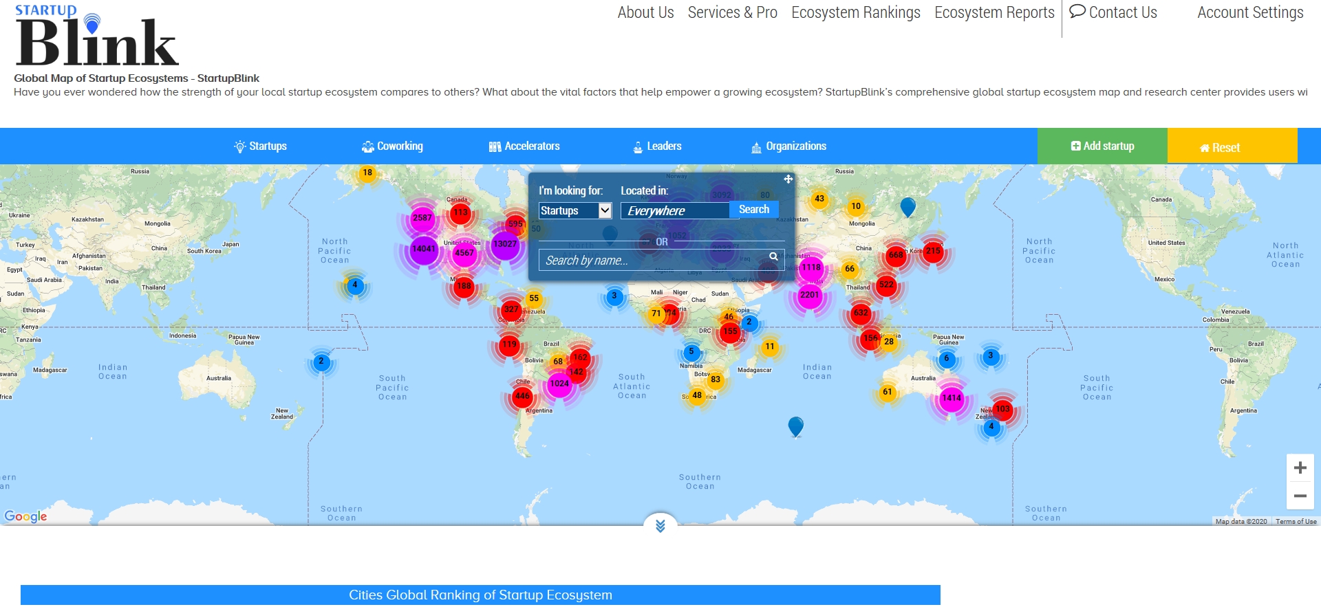Click the 'Cities Global Ranking of Startup Ecosystem' heading
1321x607 pixels.
480,595
